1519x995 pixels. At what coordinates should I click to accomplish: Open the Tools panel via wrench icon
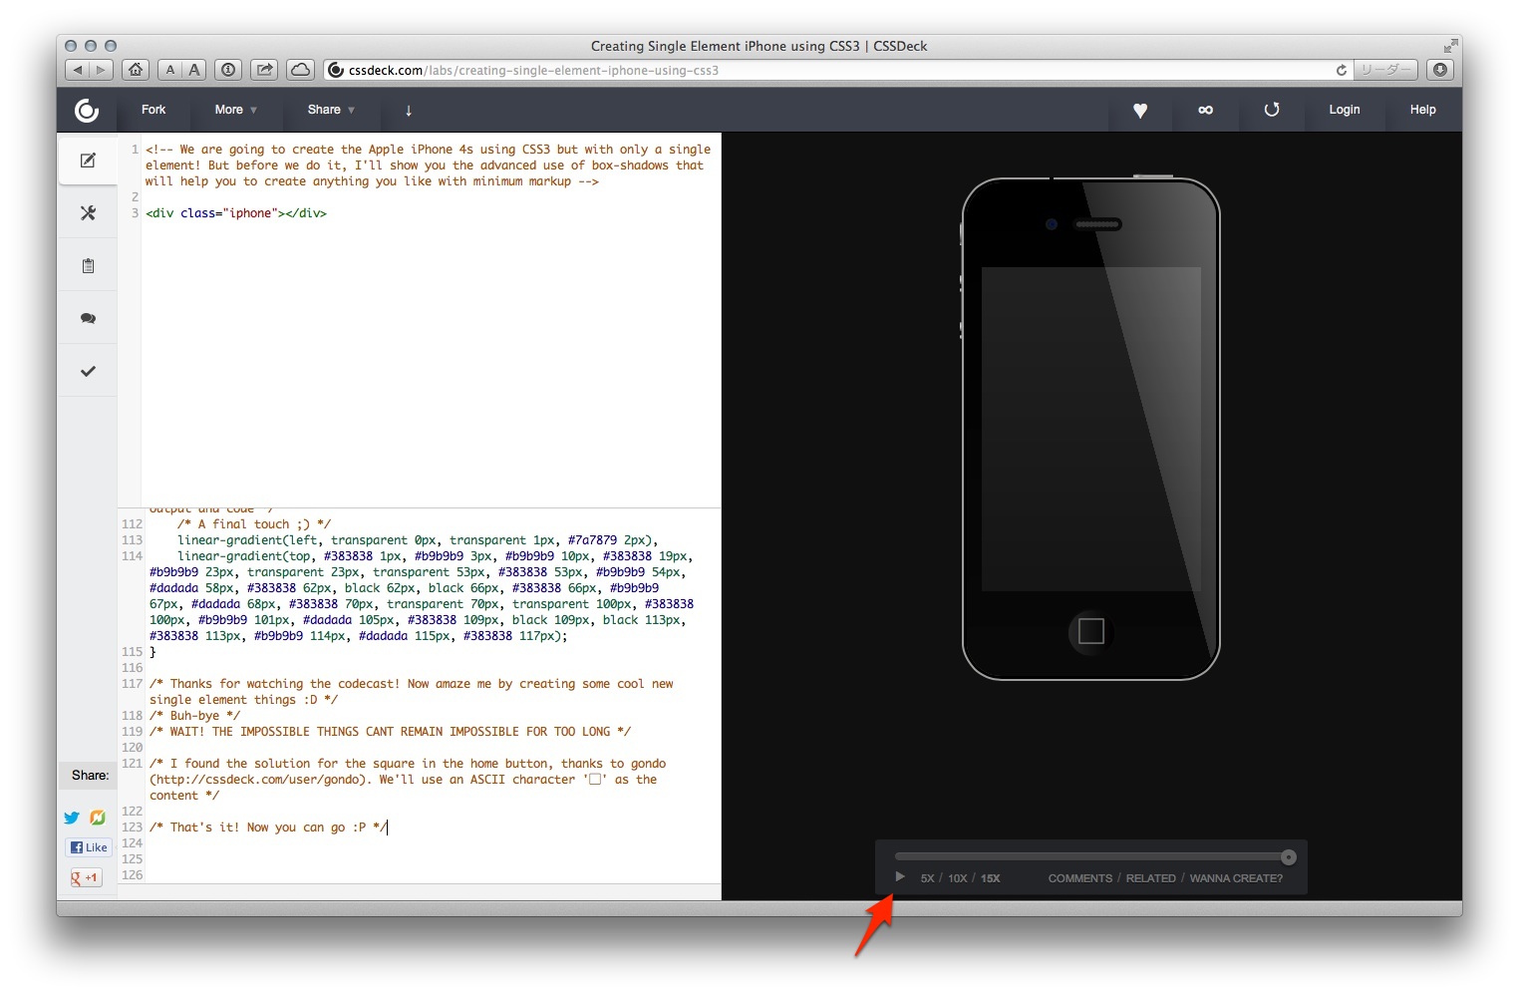pos(88,212)
